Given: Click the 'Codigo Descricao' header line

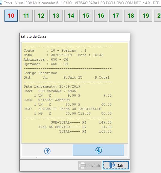Looking at the screenshot, I should tap(40, 73).
